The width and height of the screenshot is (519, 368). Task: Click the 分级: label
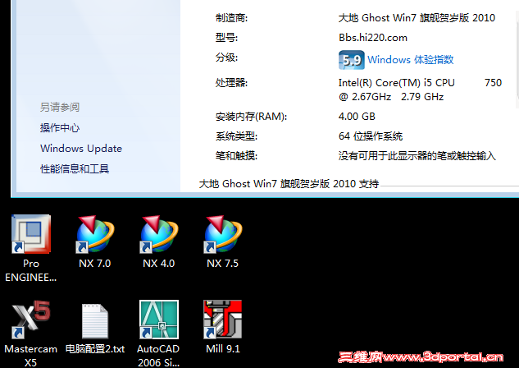tap(226, 57)
